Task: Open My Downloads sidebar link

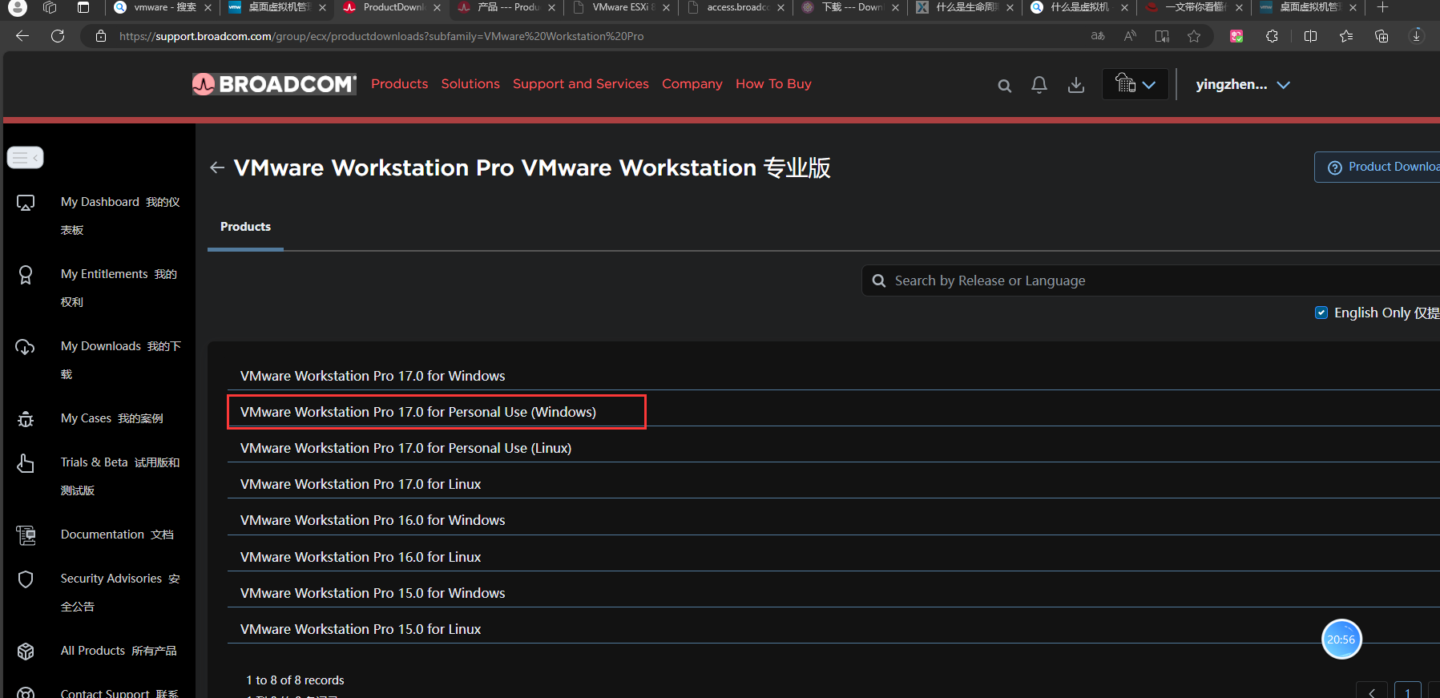Action: click(x=121, y=360)
